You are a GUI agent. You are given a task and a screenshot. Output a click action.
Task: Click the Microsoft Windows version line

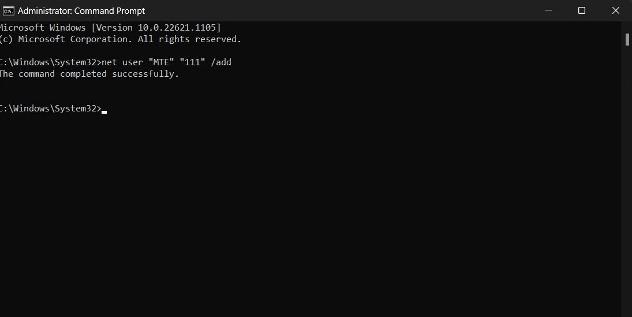[x=110, y=27]
